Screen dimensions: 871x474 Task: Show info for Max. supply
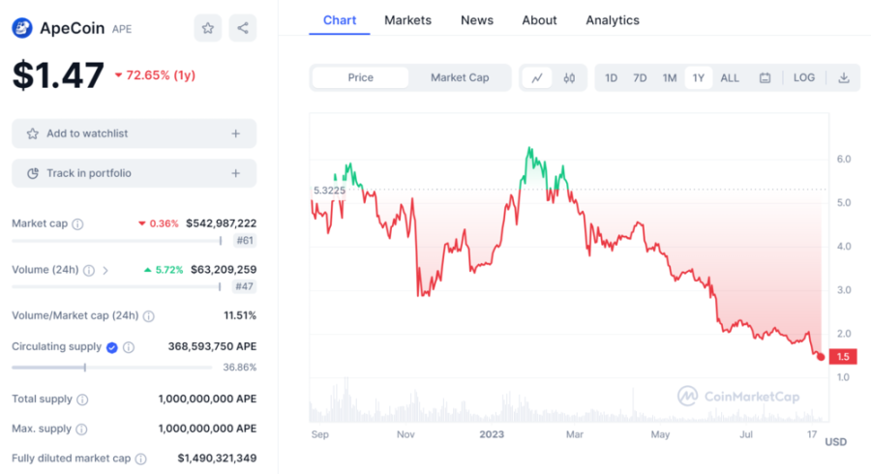pos(81,430)
